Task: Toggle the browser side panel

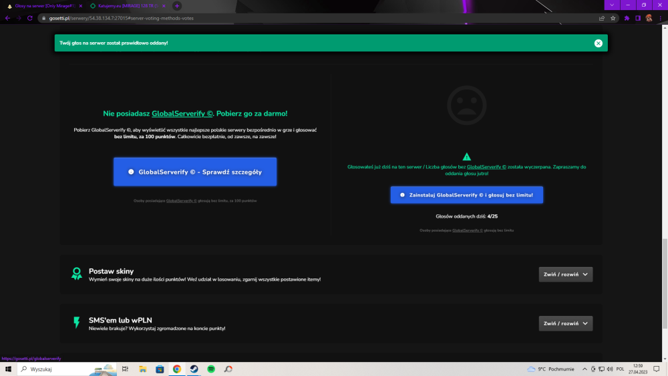Action: pyautogui.click(x=638, y=18)
